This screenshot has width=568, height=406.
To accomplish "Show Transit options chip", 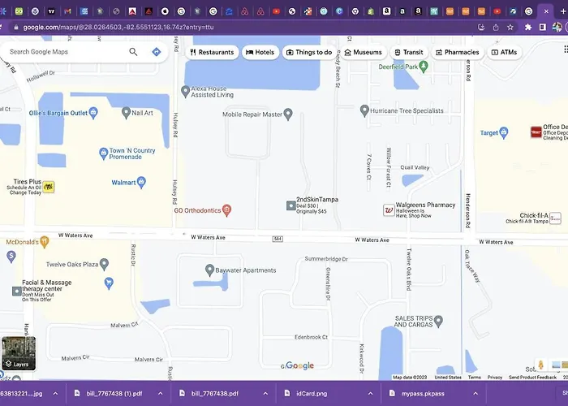I will 409,52.
